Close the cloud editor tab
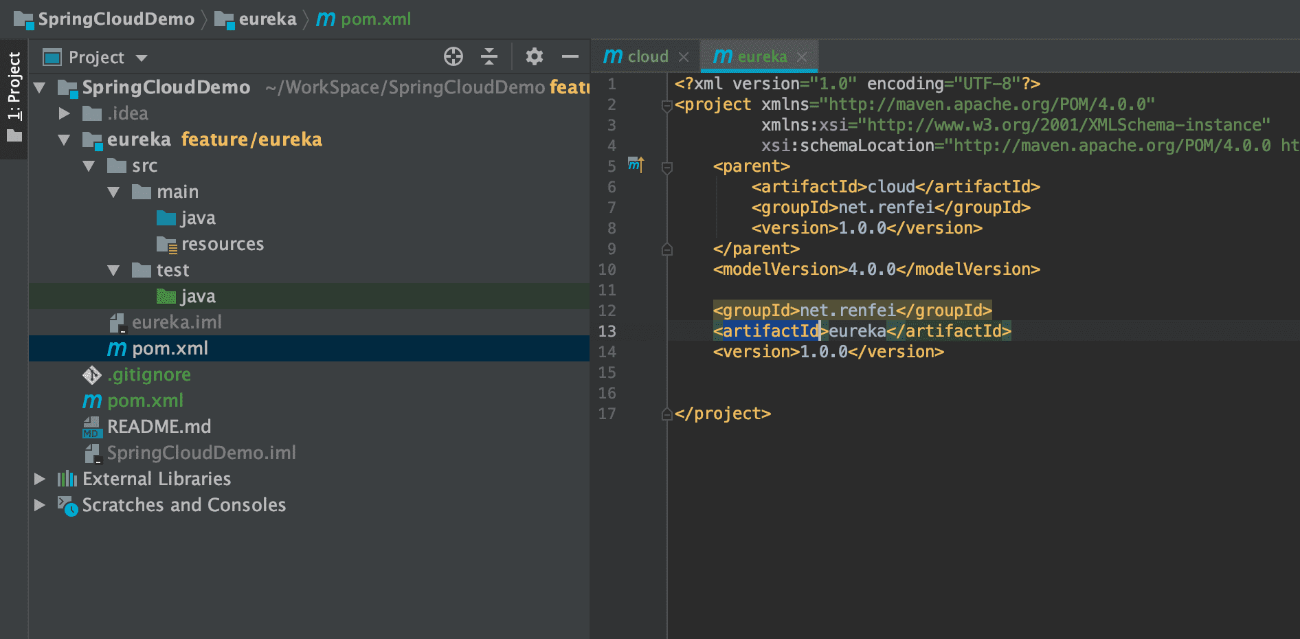The image size is (1300, 639). coord(684,57)
